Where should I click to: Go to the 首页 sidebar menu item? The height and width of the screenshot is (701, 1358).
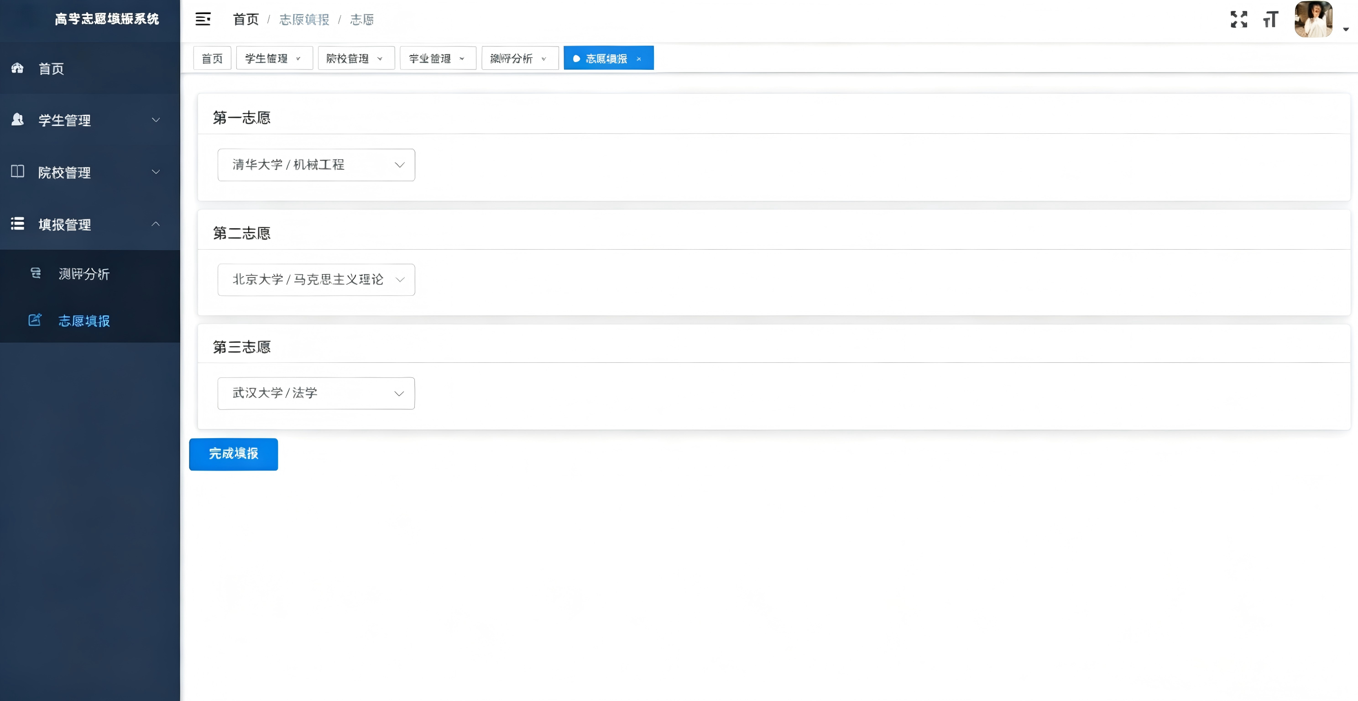pos(90,68)
